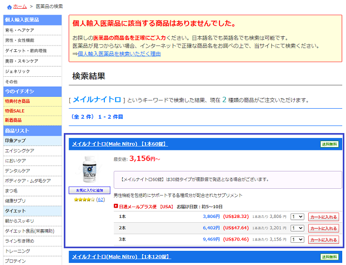Select 健康サプリ in product list
346x265 pixels.
click(32, 201)
